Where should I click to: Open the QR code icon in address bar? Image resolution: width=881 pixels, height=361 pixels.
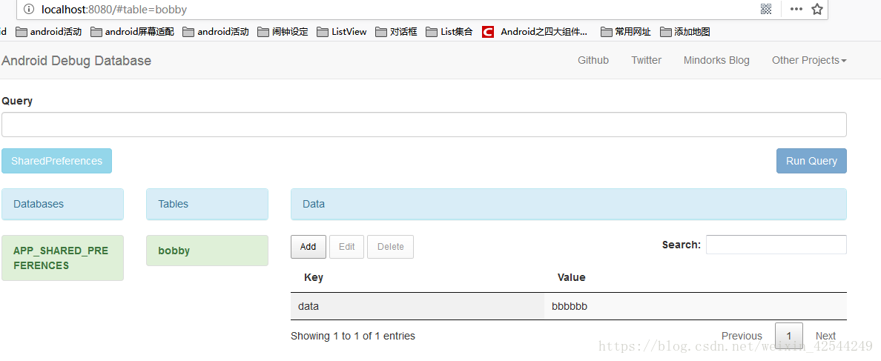tap(766, 8)
